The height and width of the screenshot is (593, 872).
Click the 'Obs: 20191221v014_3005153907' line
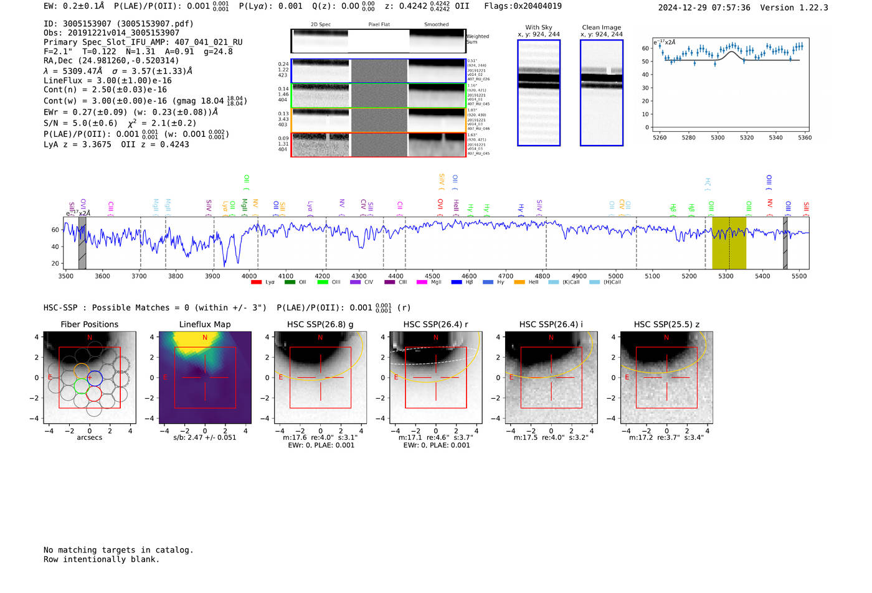click(x=111, y=33)
